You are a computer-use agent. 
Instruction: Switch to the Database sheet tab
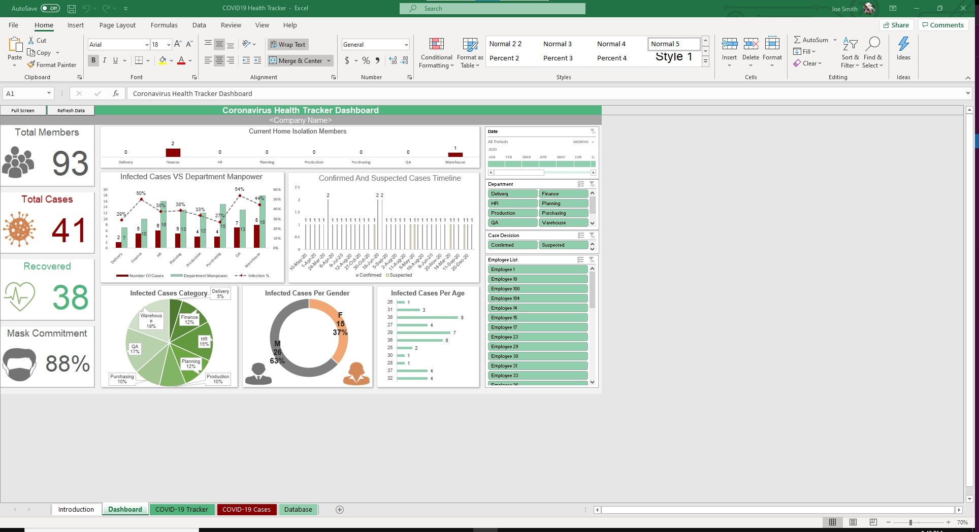point(298,510)
